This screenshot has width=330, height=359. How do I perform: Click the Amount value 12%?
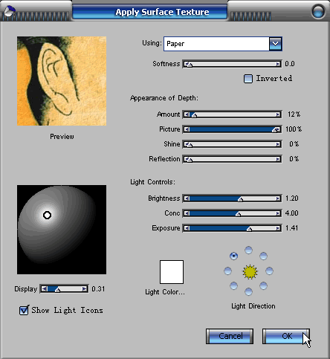tap(294, 114)
